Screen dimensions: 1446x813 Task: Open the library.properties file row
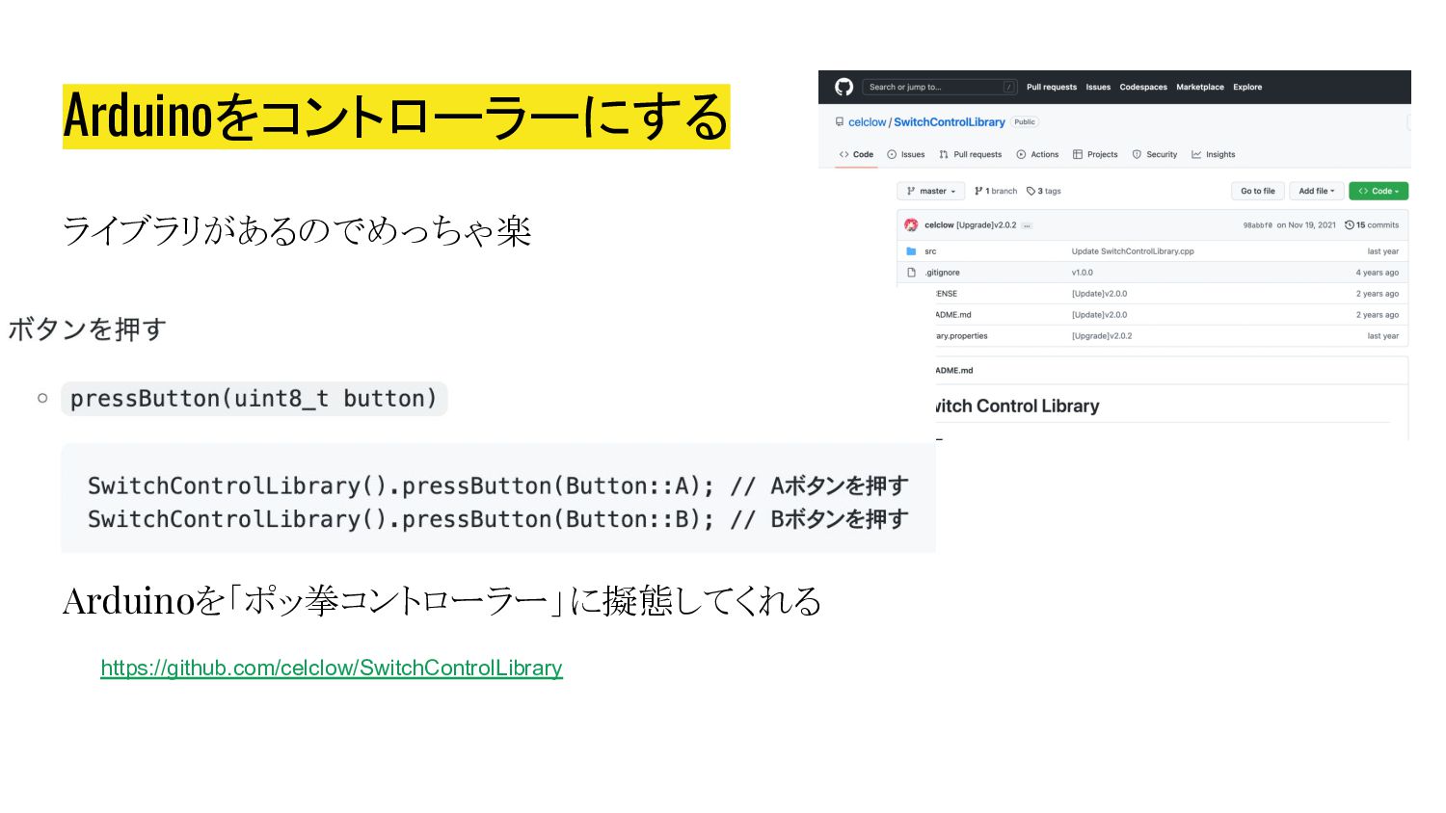tap(962, 336)
